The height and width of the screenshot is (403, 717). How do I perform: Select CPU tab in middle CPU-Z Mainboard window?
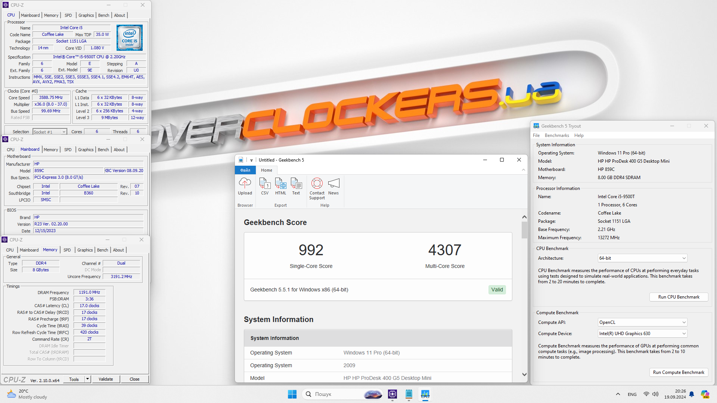[x=10, y=150]
